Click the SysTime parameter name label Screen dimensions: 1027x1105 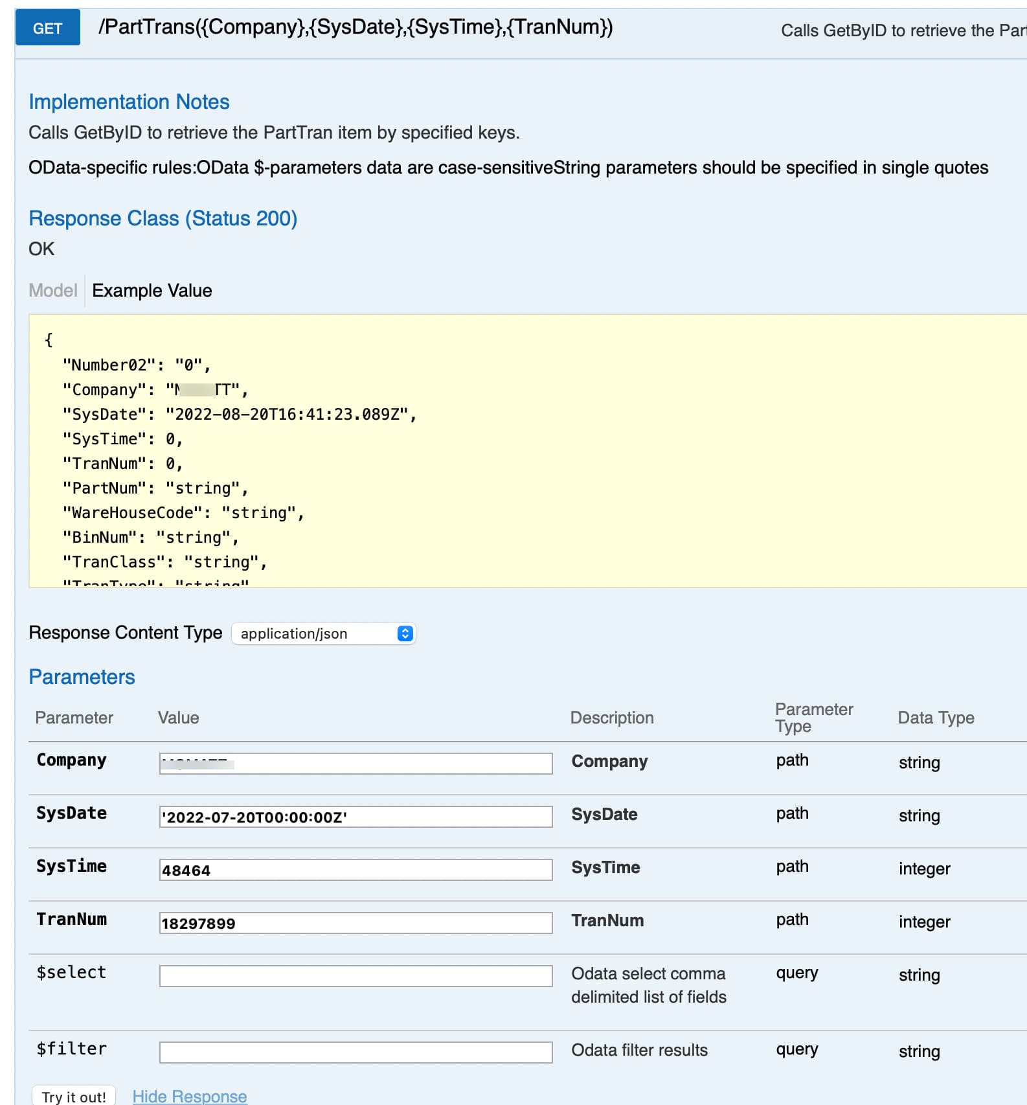pyautogui.click(x=71, y=867)
